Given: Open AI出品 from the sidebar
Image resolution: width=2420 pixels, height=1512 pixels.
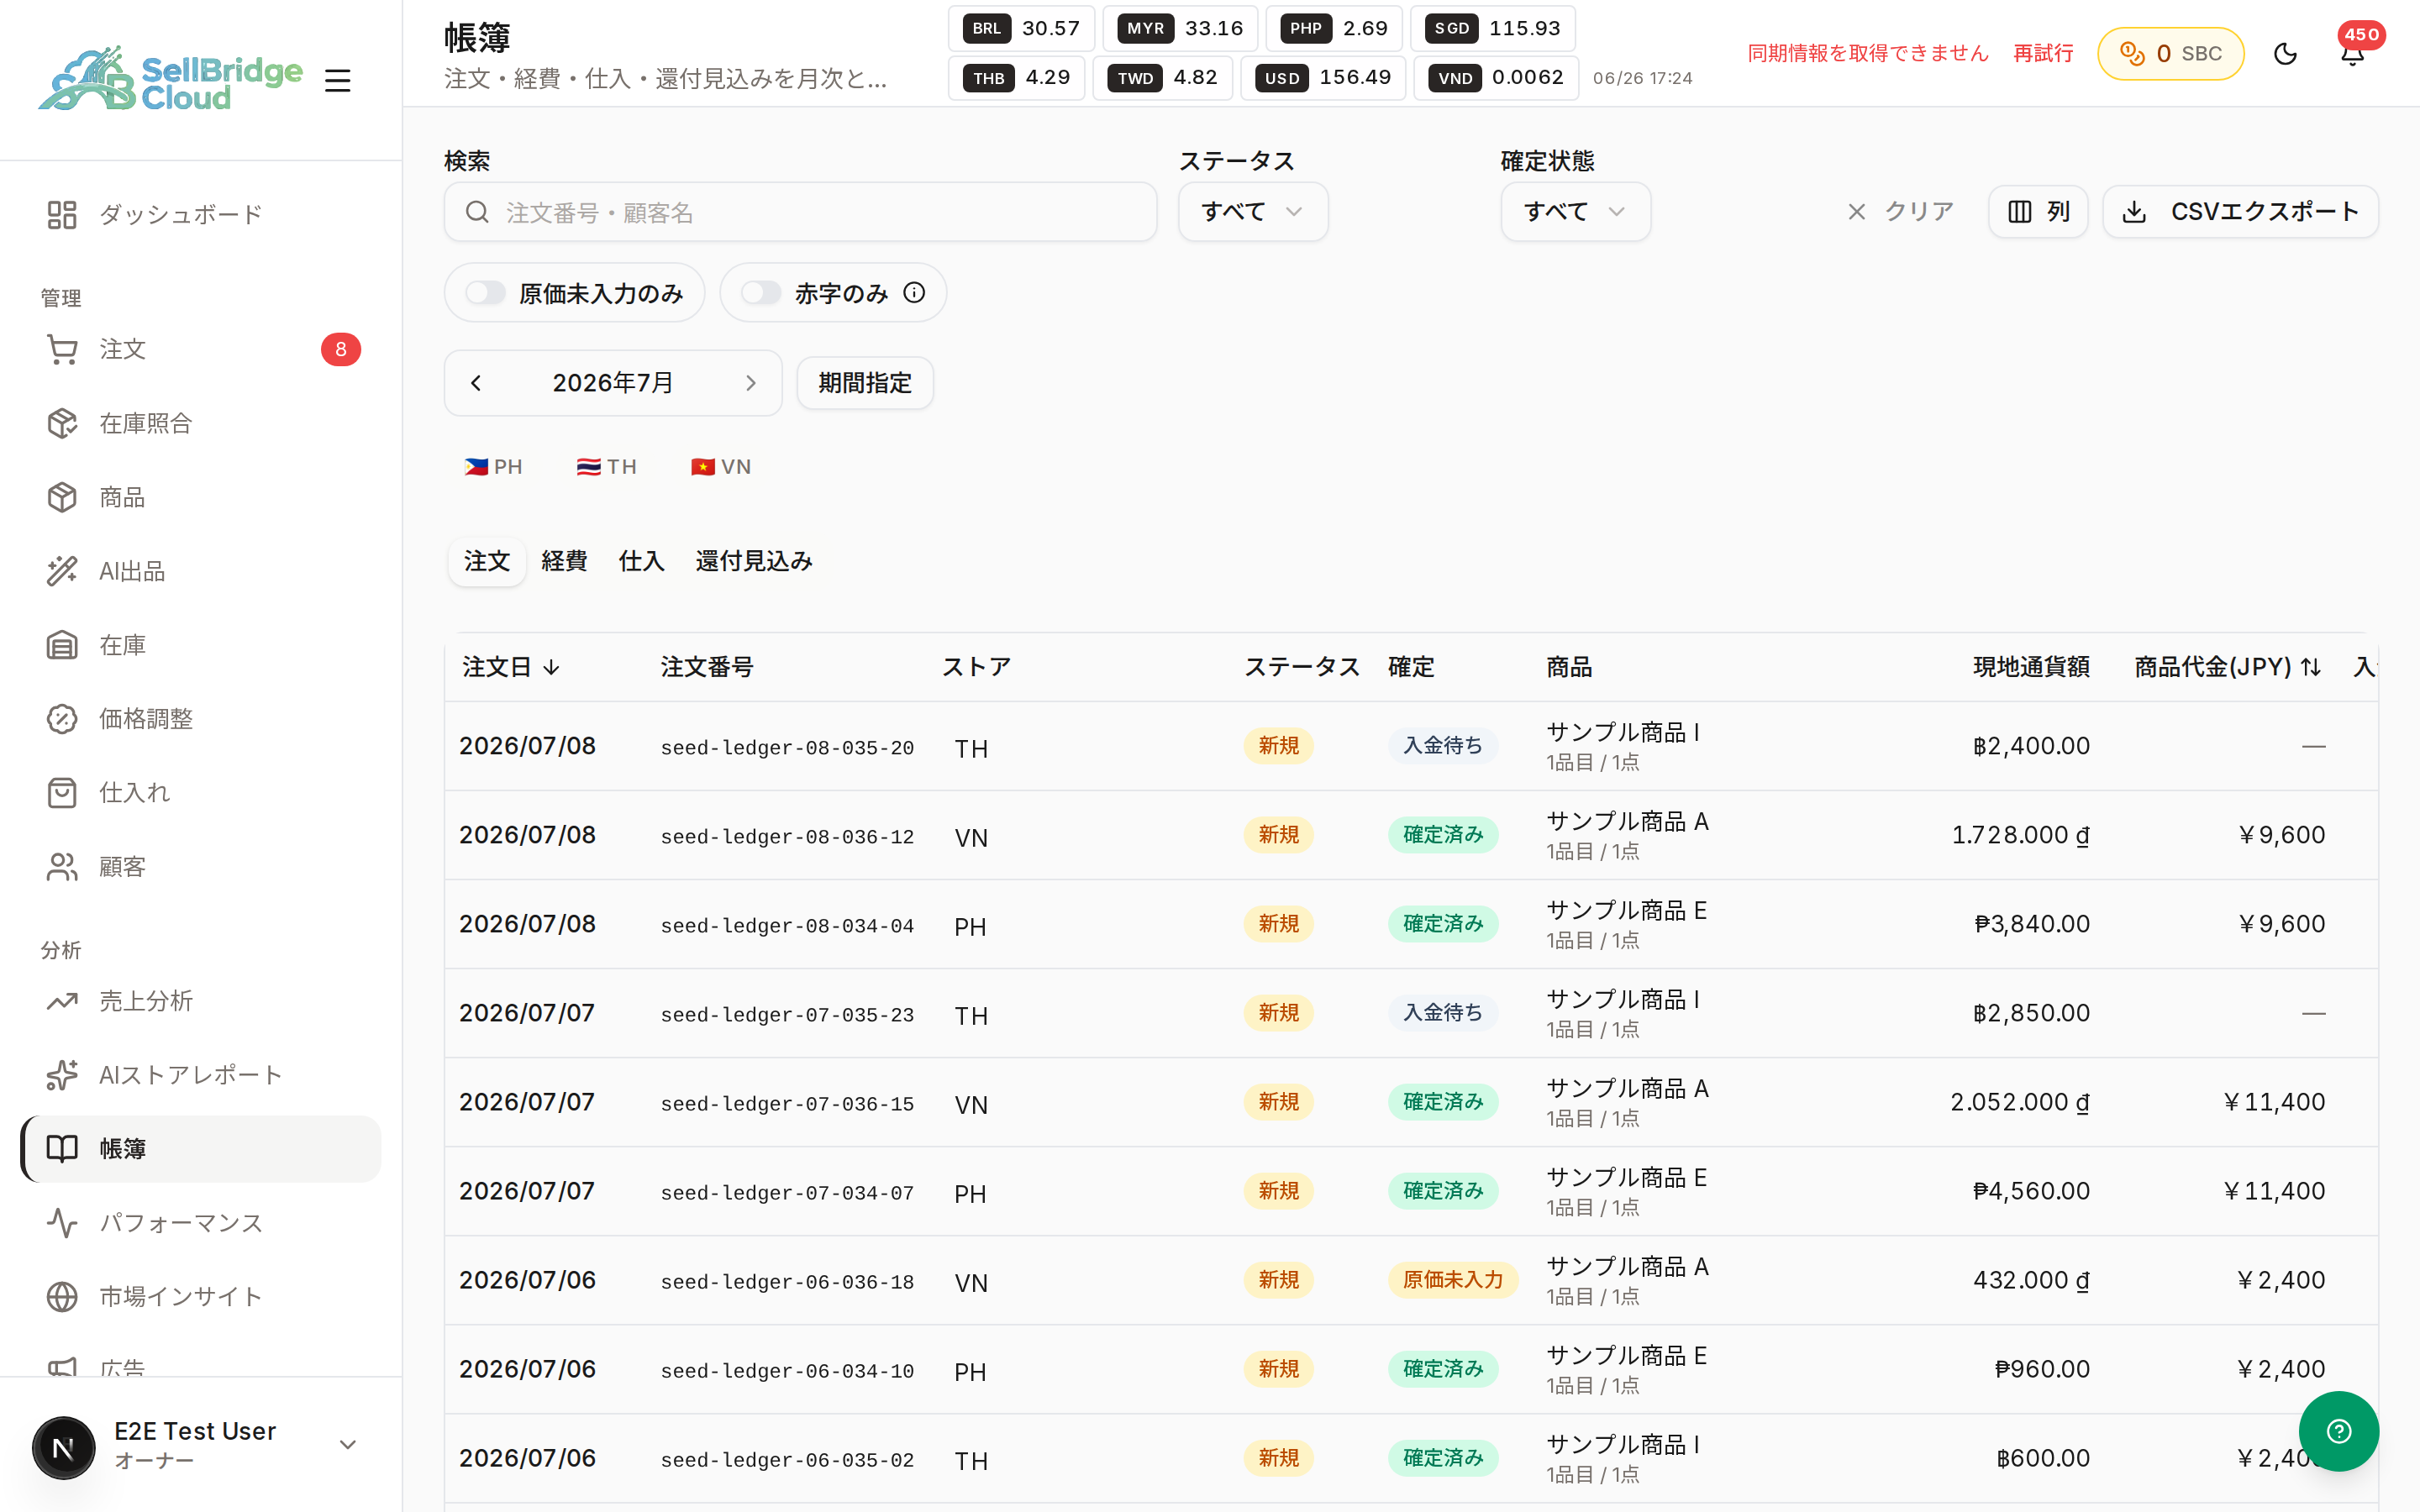Looking at the screenshot, I should (200, 571).
